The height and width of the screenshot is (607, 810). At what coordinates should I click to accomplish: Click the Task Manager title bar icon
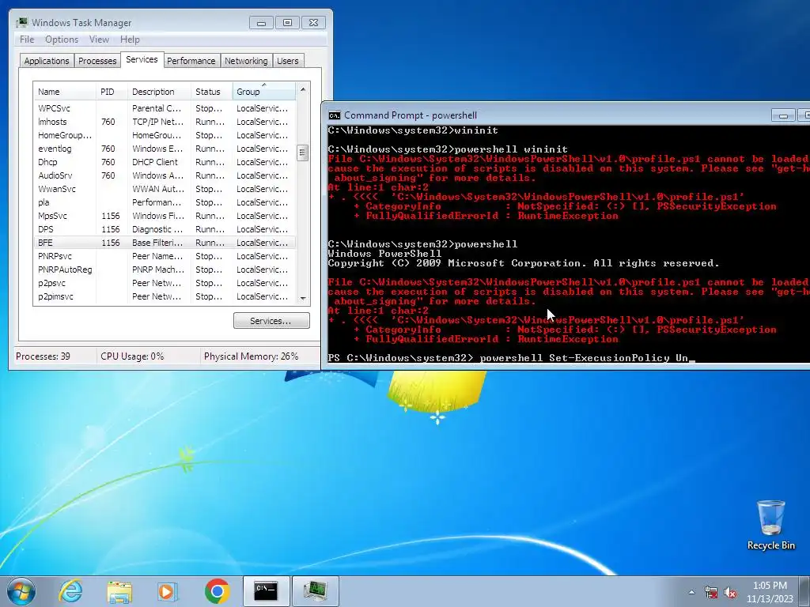(21, 22)
